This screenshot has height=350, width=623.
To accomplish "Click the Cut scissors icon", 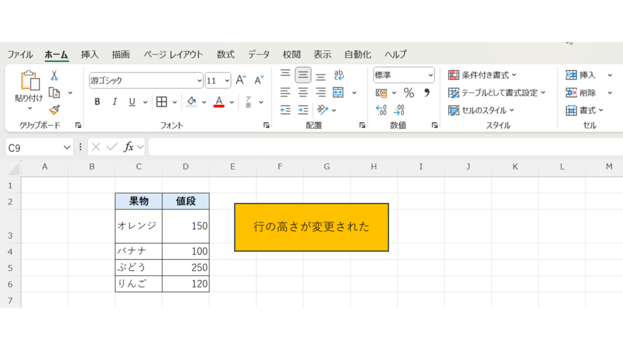I will pyautogui.click(x=54, y=76).
